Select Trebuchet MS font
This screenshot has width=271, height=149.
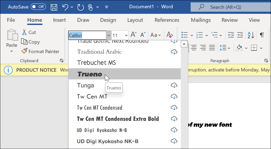point(124,63)
